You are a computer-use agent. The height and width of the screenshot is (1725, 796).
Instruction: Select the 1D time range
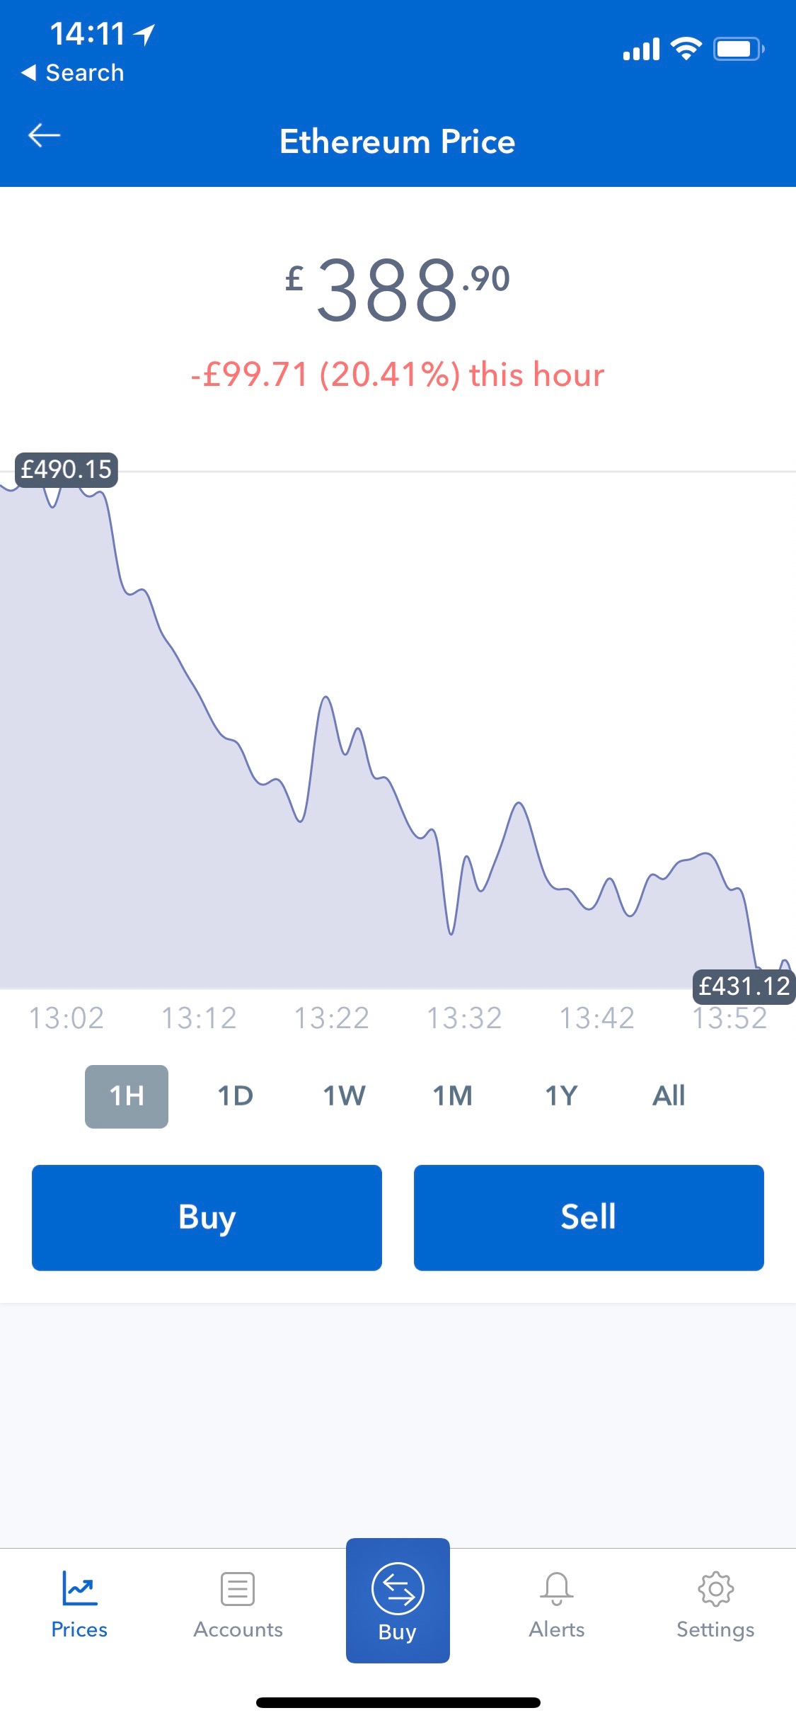click(235, 1096)
